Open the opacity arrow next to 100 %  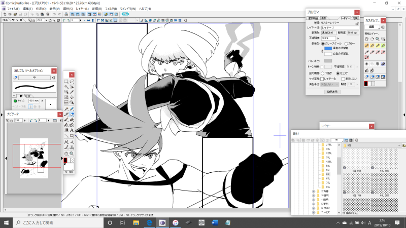point(338,39)
